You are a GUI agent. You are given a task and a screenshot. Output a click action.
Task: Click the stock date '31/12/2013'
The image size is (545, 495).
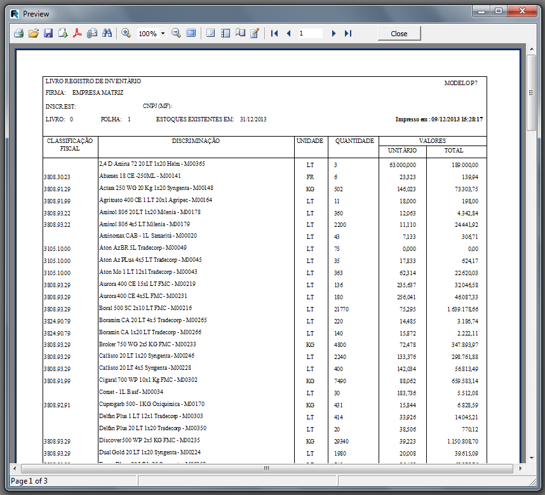point(253,119)
